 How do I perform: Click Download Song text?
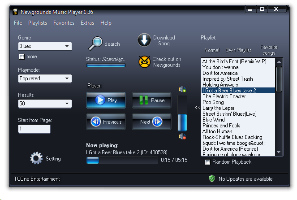click(x=164, y=40)
